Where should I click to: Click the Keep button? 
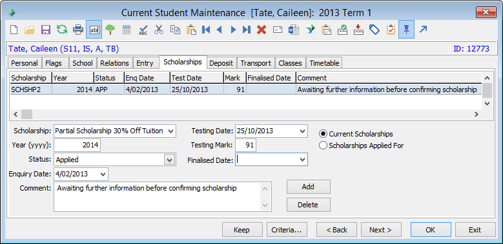click(242, 230)
